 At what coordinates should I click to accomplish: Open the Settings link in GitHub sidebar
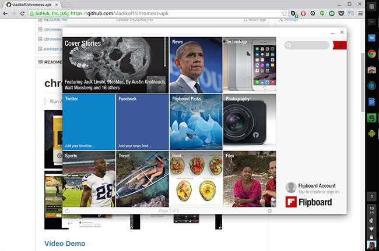pos(291,20)
